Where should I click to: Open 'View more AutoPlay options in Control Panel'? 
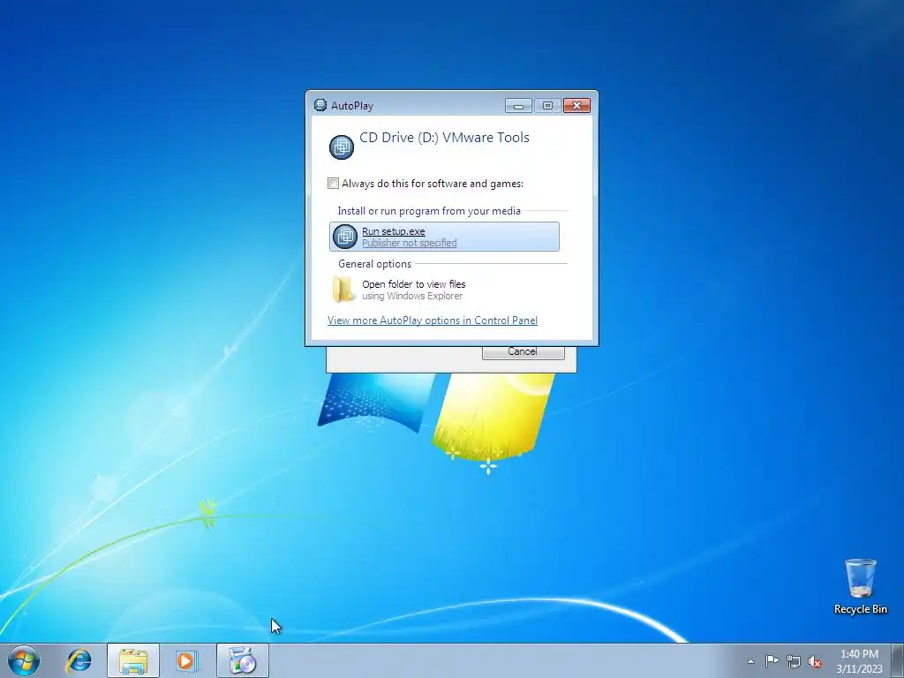pos(433,320)
